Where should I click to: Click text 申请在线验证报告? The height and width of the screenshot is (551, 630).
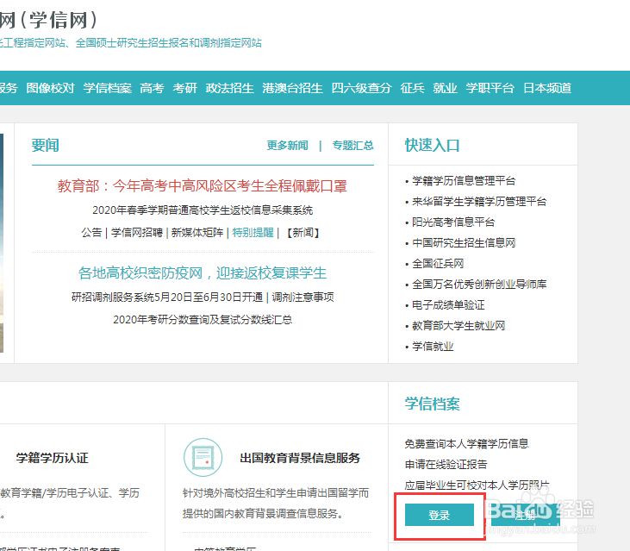tap(446, 465)
